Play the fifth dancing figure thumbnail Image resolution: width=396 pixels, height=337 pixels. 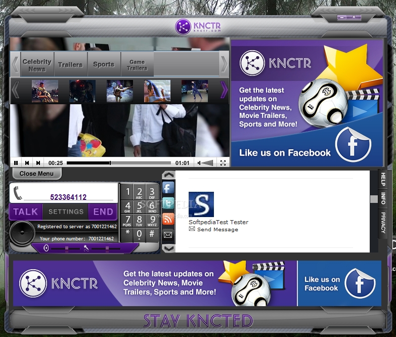(x=195, y=91)
